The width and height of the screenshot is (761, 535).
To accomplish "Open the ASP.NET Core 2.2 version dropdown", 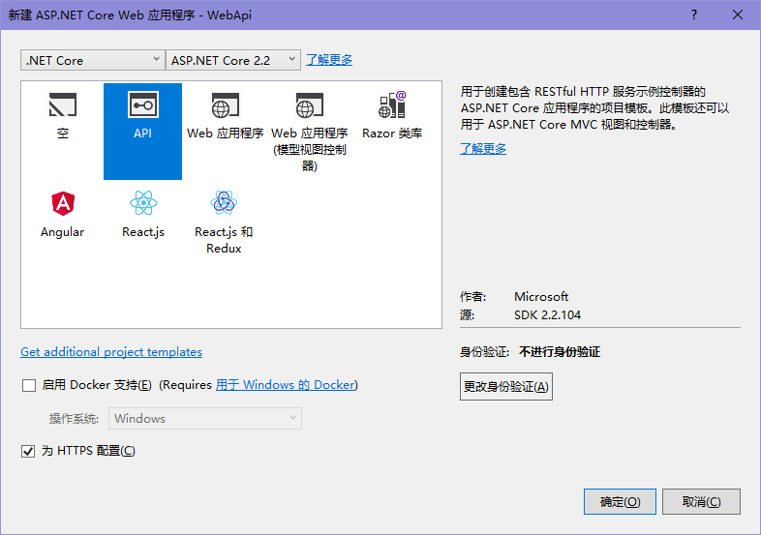I will (x=233, y=60).
